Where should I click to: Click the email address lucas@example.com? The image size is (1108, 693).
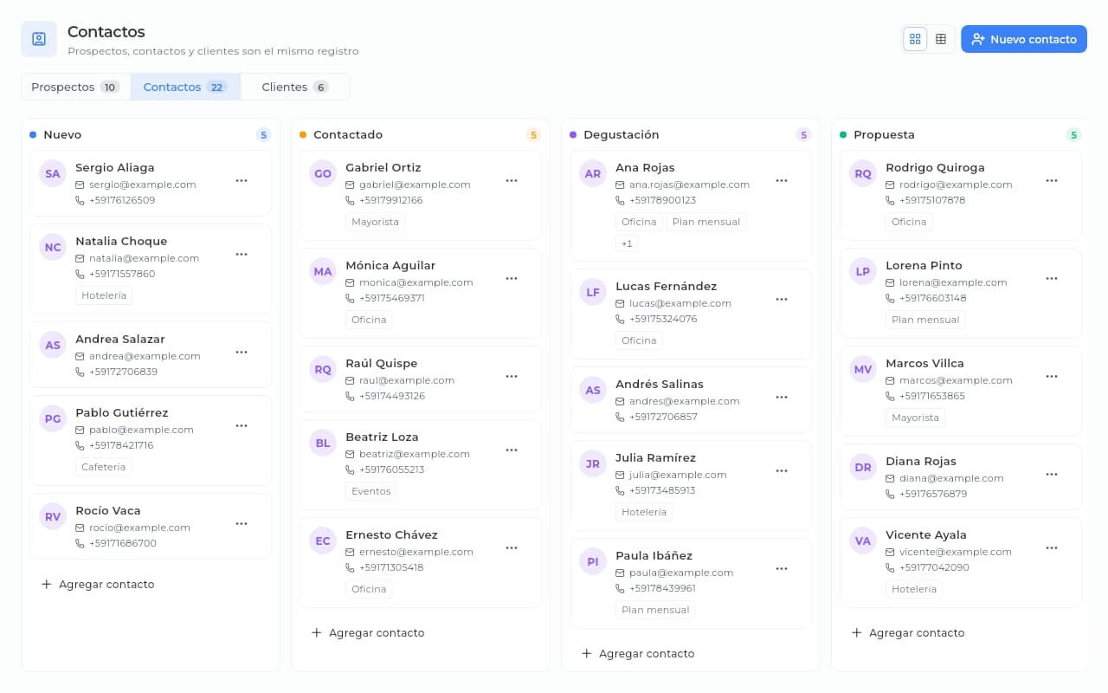(680, 303)
